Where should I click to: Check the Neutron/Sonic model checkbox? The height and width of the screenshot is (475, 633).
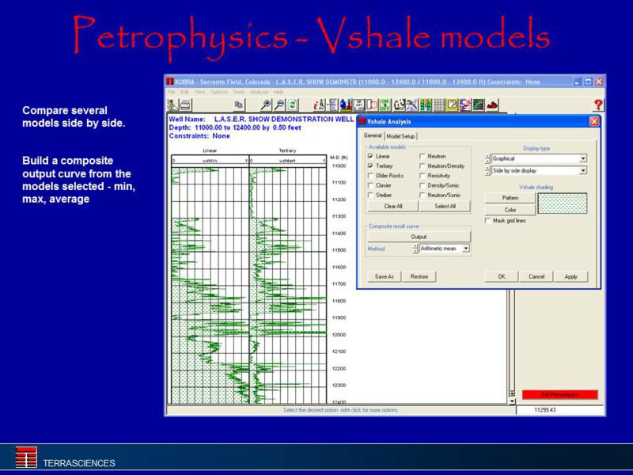(x=422, y=195)
